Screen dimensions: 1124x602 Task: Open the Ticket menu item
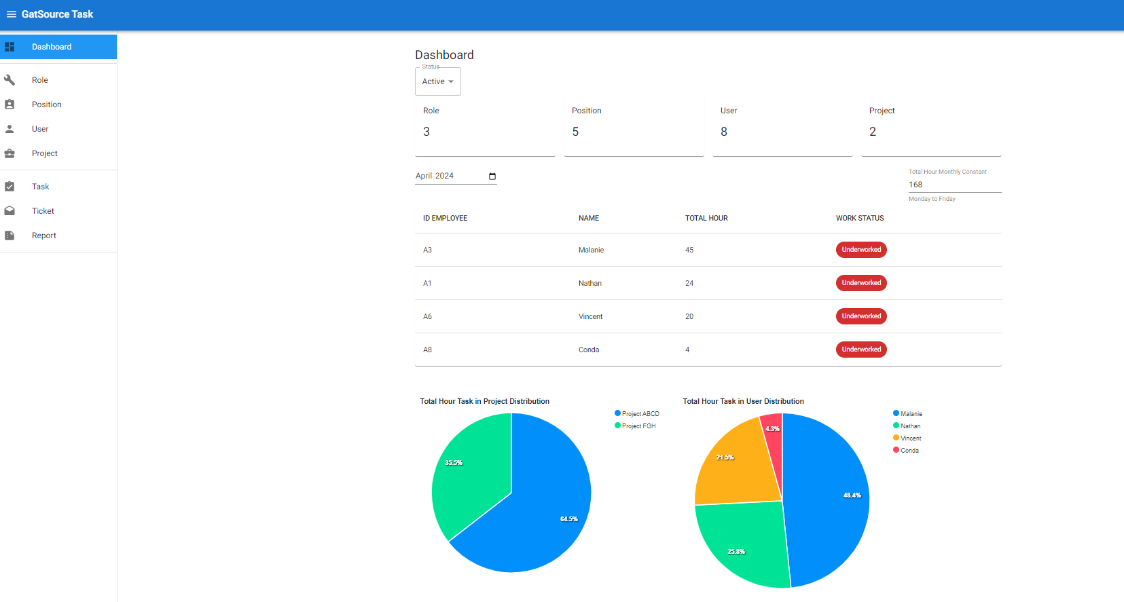[x=58, y=211]
